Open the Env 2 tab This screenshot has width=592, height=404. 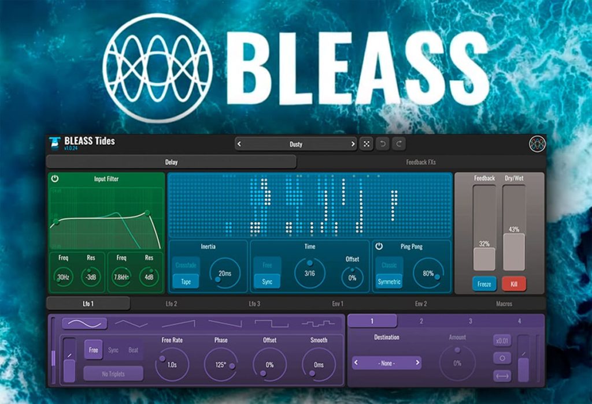pos(421,304)
